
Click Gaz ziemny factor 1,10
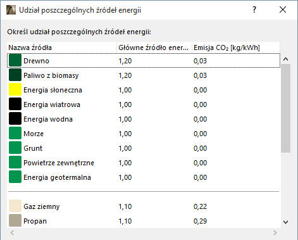[125, 206]
